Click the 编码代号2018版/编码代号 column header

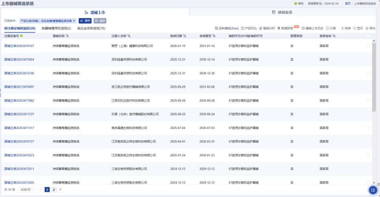pos(246,36)
